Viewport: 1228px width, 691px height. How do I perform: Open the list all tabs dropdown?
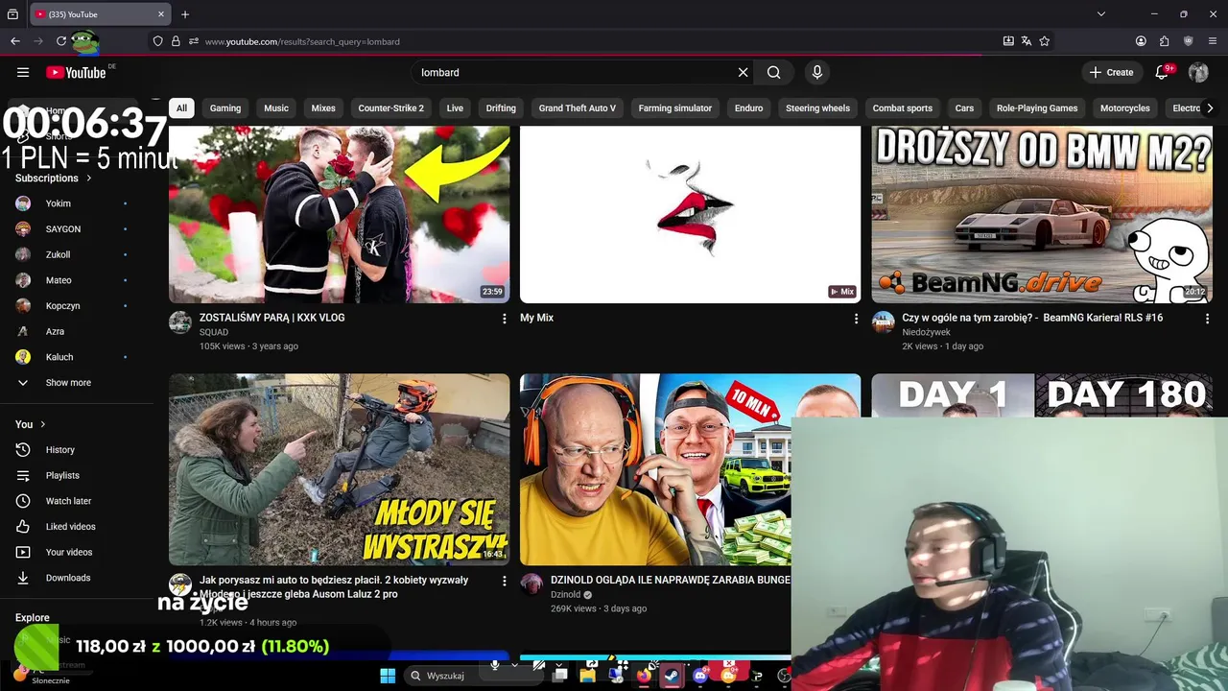1101,14
